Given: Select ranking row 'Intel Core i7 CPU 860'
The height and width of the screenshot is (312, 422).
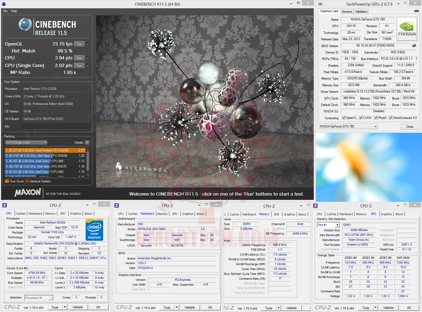Looking at the screenshot, I should coord(45,161).
